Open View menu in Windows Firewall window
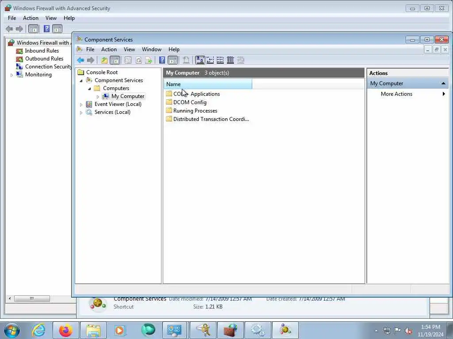Screen dimensions: 453x339 pyautogui.click(x=51, y=18)
